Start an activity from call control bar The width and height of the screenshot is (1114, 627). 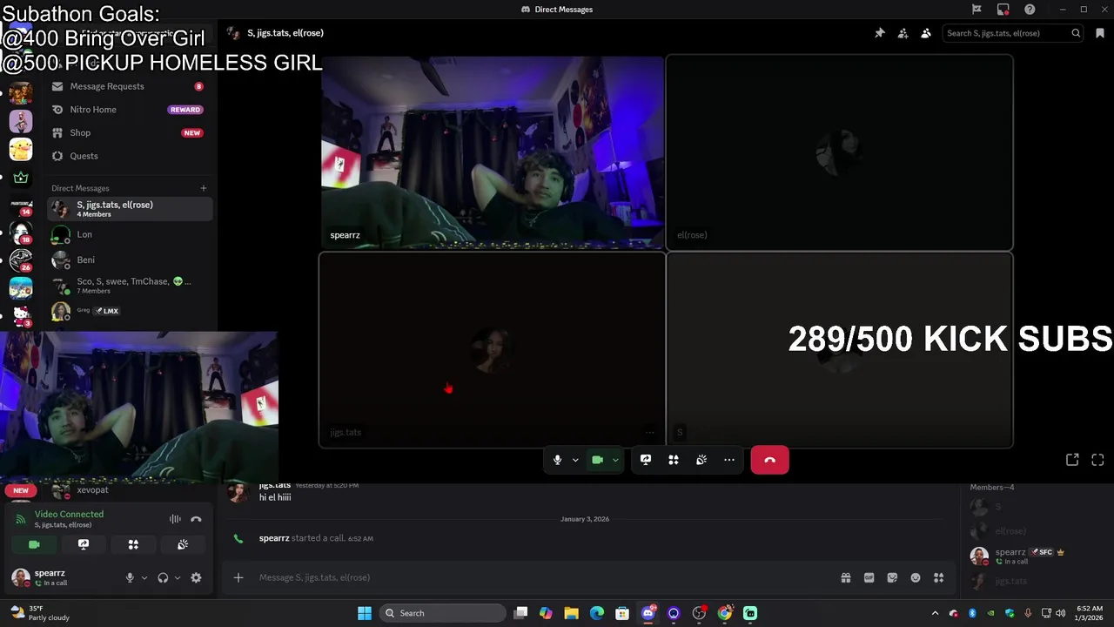tap(674, 460)
